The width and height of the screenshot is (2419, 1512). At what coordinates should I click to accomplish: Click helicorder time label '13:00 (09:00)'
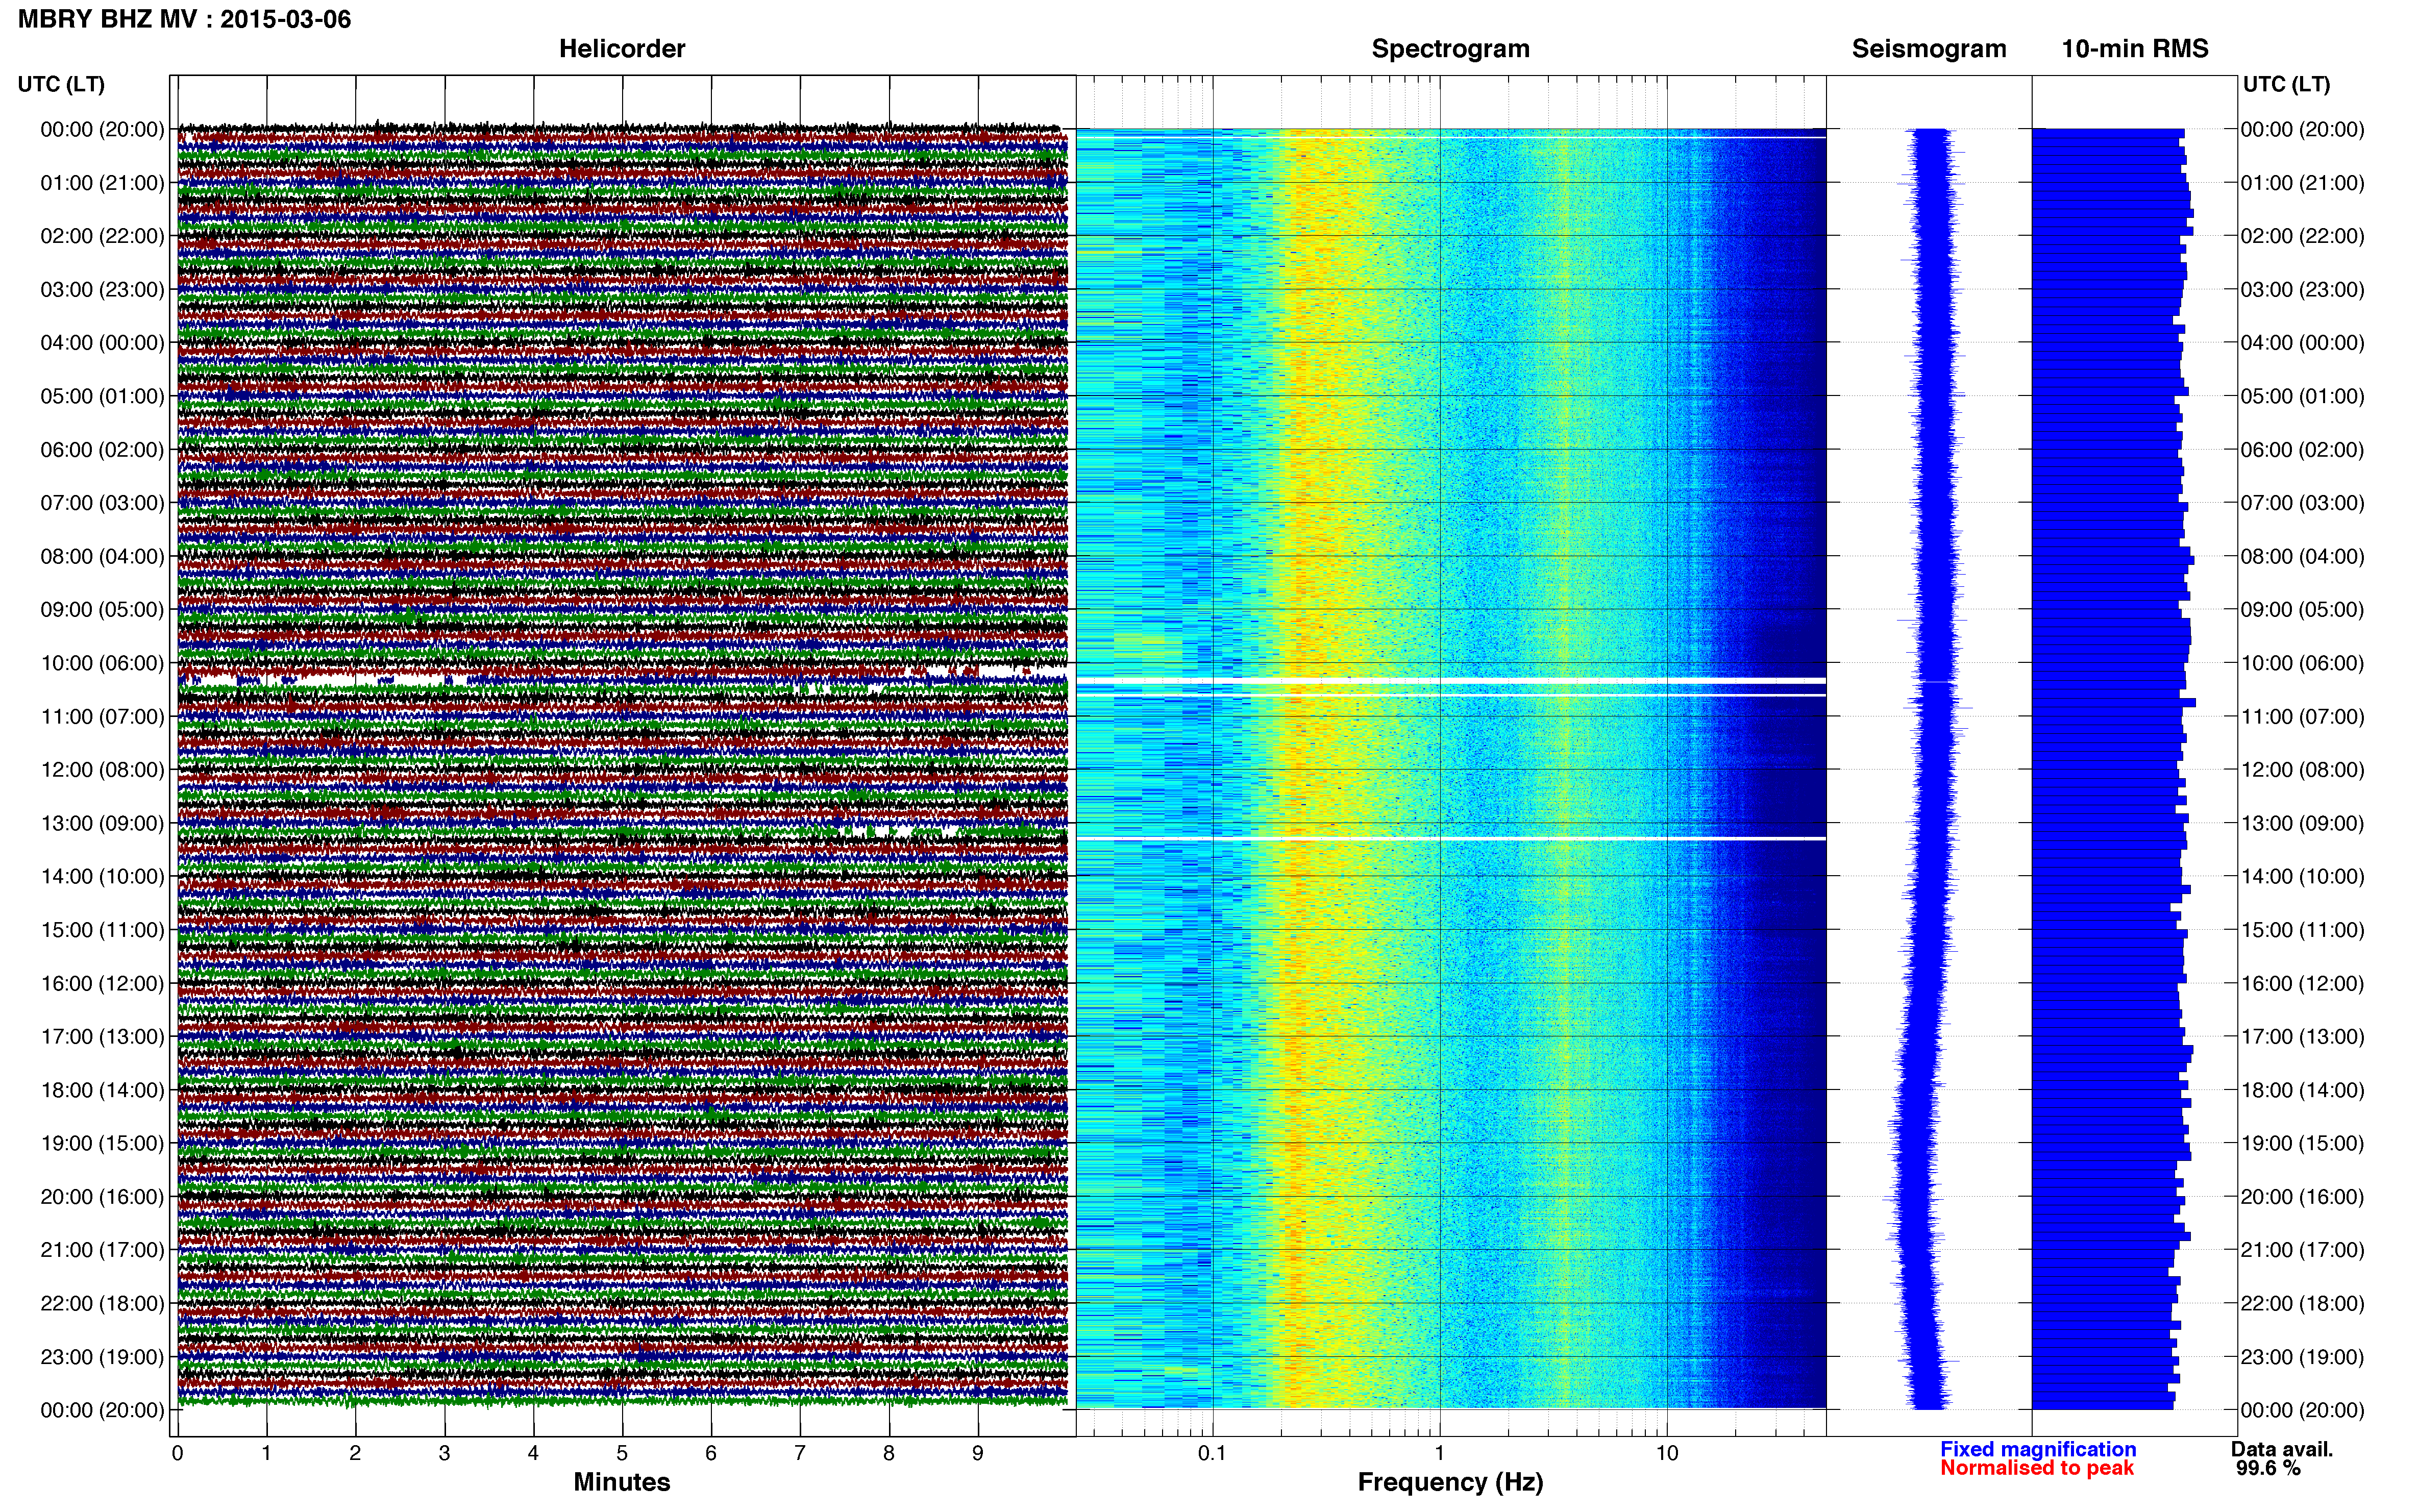(102, 823)
